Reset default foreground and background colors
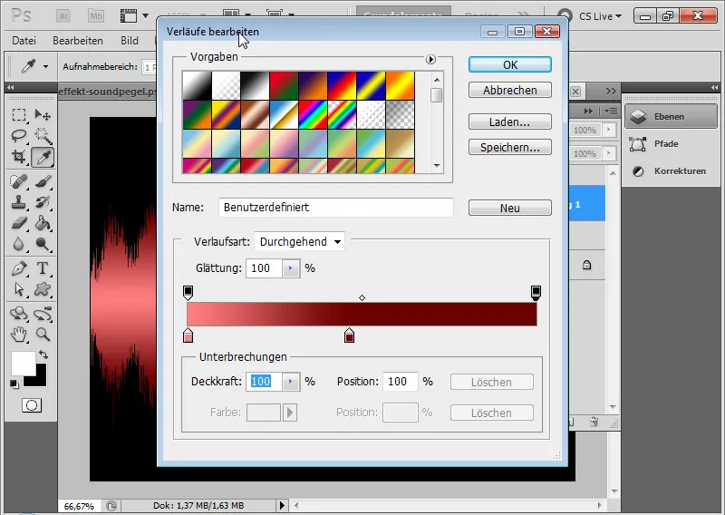This screenshot has height=515, width=725. click(x=14, y=384)
